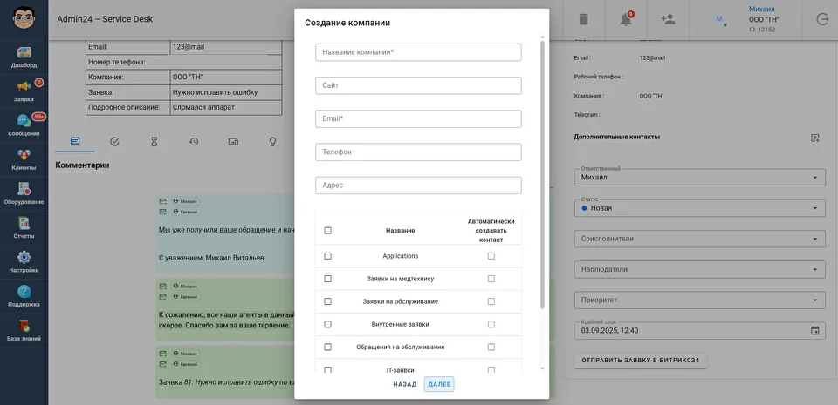
Task: Open Оборудование in the sidebar
Action: pos(24,193)
